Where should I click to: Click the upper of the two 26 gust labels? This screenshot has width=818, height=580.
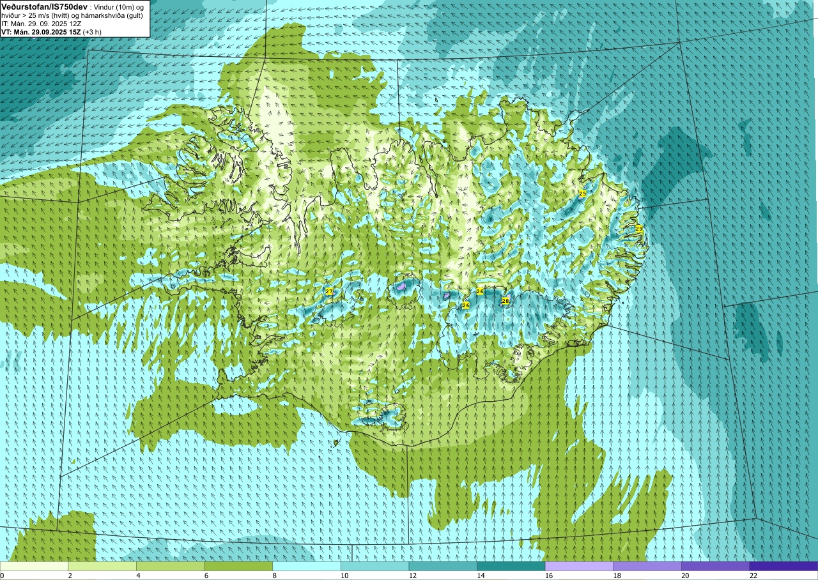(x=480, y=291)
